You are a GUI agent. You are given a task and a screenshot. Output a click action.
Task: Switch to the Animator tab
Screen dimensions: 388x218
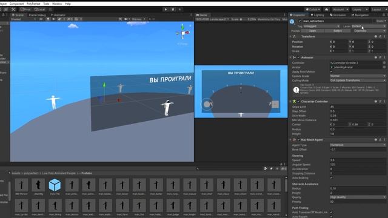tap(58, 15)
